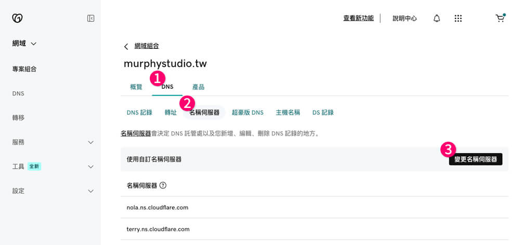Expand the 網域 dropdown in sidebar
This screenshot has width=520, height=245.
tap(24, 44)
